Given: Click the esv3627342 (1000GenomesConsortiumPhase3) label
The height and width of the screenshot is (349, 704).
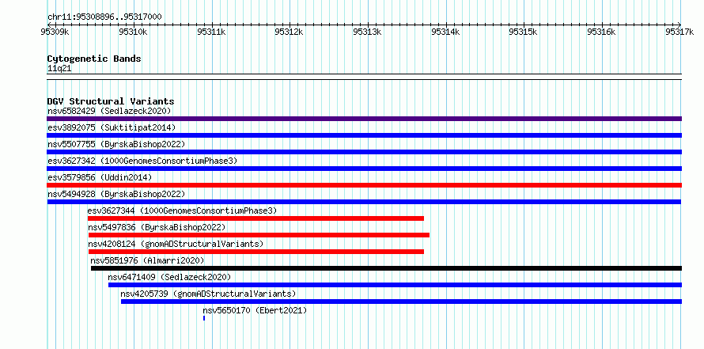Looking at the screenshot, I should point(142,161).
